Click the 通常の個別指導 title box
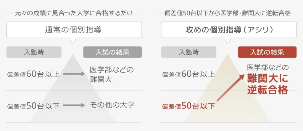Screen dimensions: 303x131 [x=74, y=30]
